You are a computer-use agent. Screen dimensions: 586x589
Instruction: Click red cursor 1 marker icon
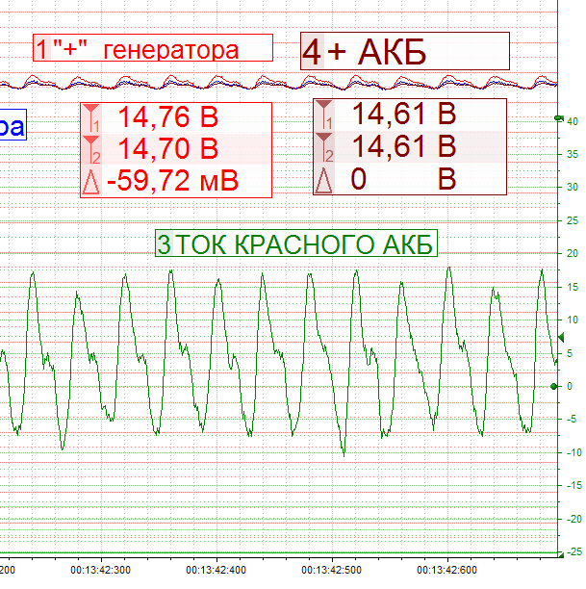pos(91,117)
